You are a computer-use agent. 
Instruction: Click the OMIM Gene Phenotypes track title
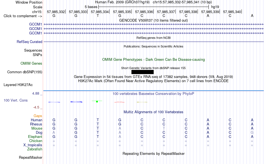pos(154,60)
